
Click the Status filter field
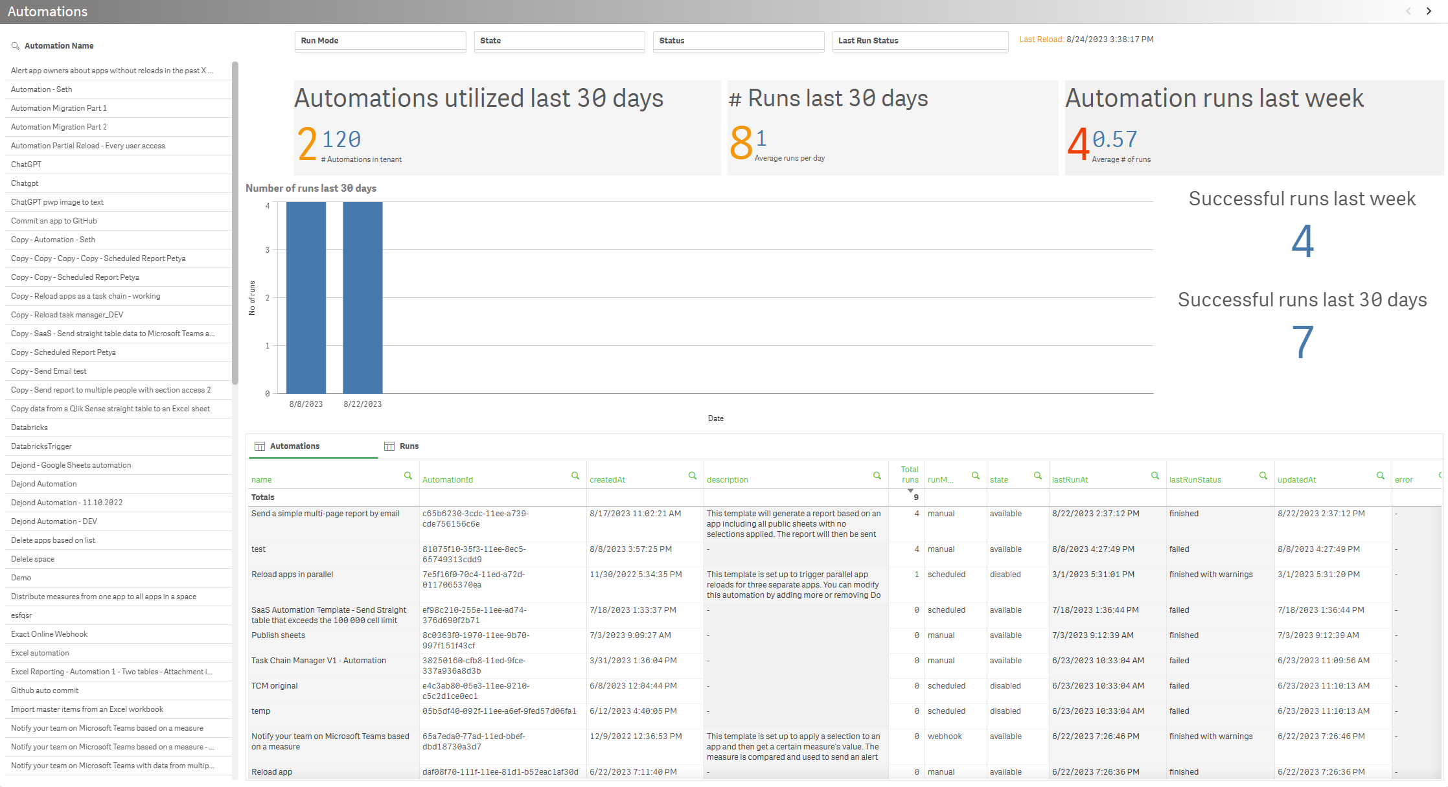point(739,41)
